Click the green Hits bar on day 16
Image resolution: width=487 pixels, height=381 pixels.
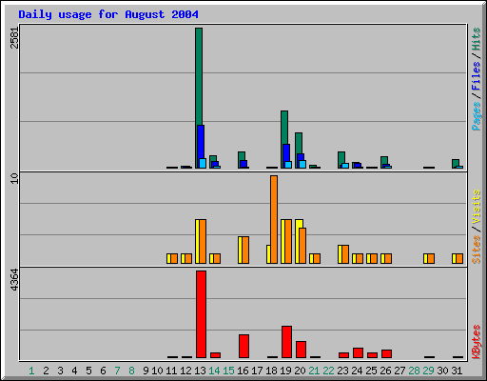242,156
